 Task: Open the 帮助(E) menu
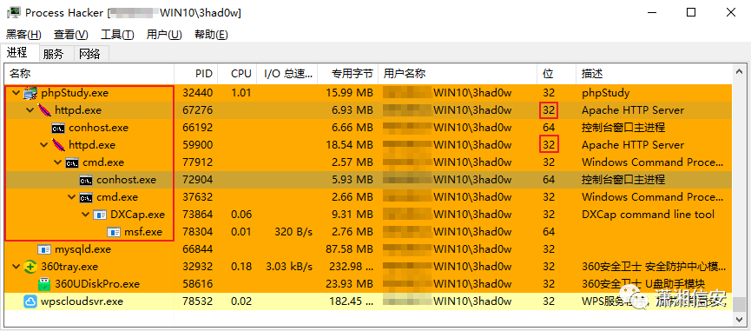click(x=211, y=35)
